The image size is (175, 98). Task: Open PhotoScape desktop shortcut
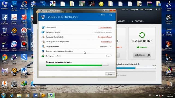(x=24, y=5)
